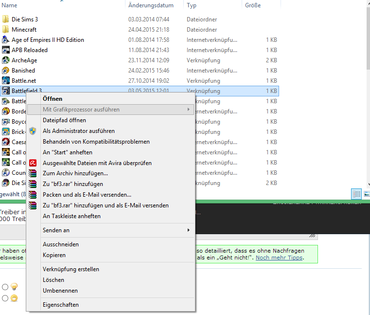This screenshot has height=315, width=370.
Task: Click the Caesar shortcut icon in the file list
Action: coord(6,142)
